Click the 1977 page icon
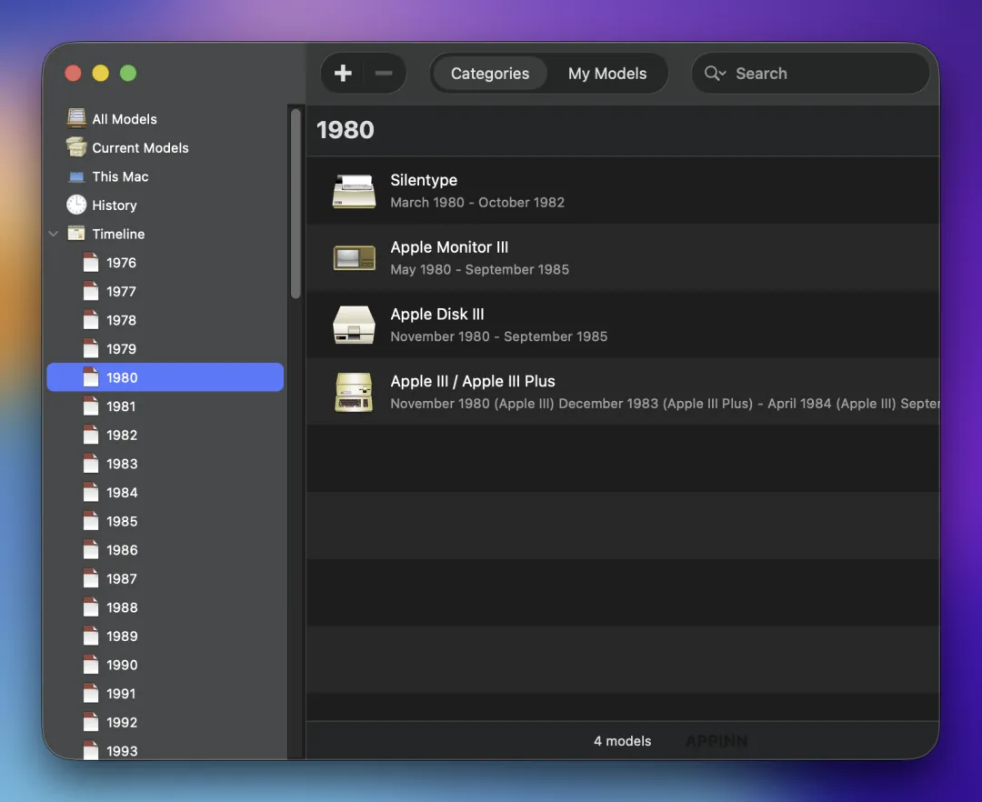Screen dimensions: 982x802 click(91, 291)
